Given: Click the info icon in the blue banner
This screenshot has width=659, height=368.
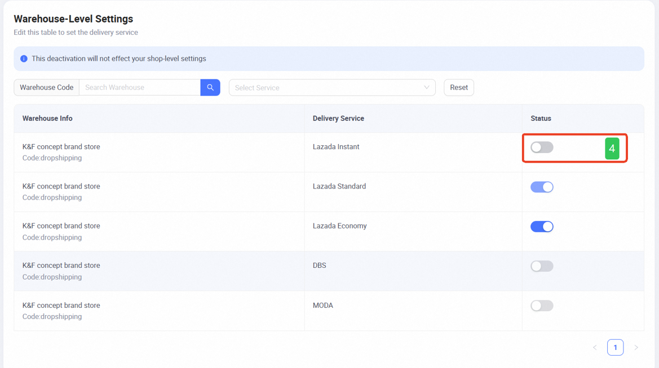Looking at the screenshot, I should tap(23, 58).
